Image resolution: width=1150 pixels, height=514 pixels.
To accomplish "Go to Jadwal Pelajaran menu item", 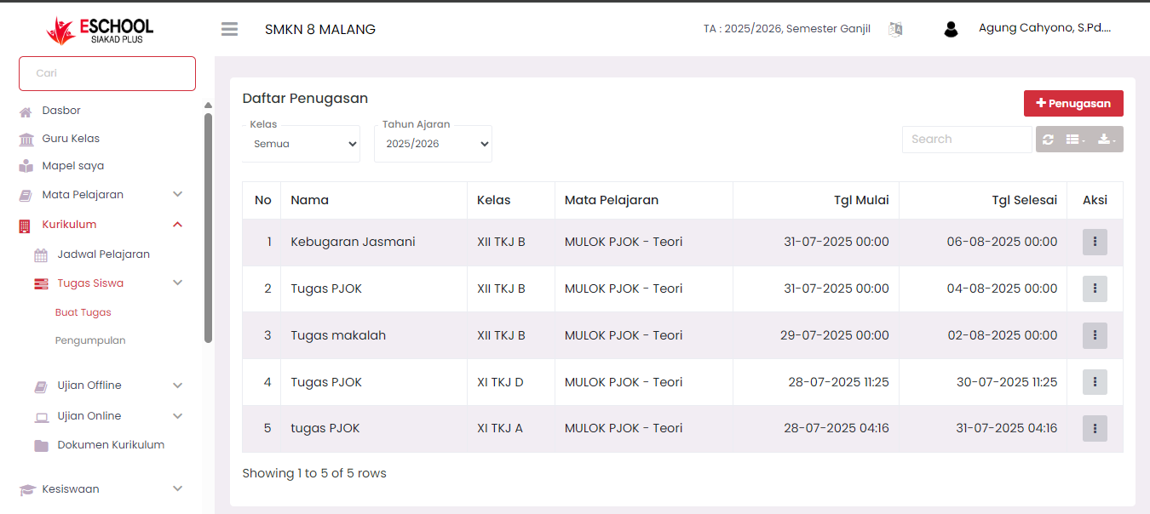I will click(x=103, y=254).
